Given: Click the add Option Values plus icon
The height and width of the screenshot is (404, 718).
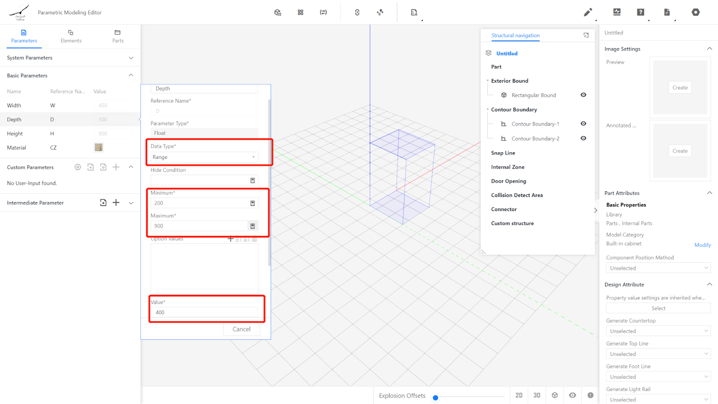Looking at the screenshot, I should 231,239.
